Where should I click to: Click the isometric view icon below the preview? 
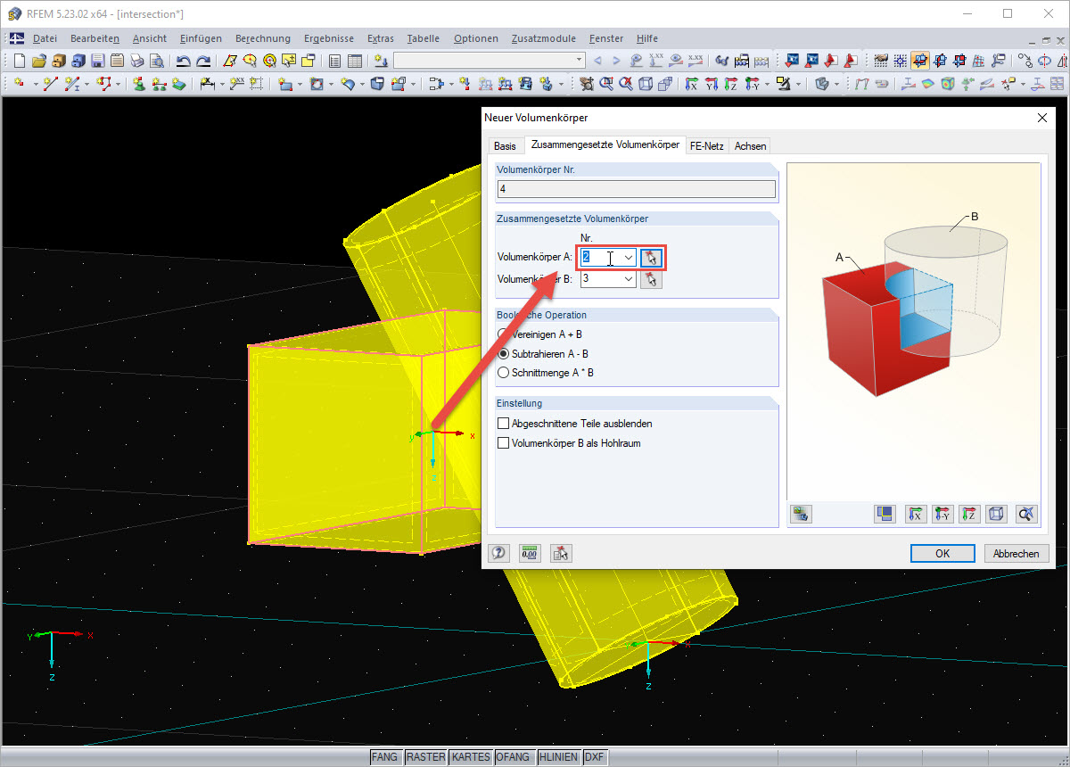[996, 514]
